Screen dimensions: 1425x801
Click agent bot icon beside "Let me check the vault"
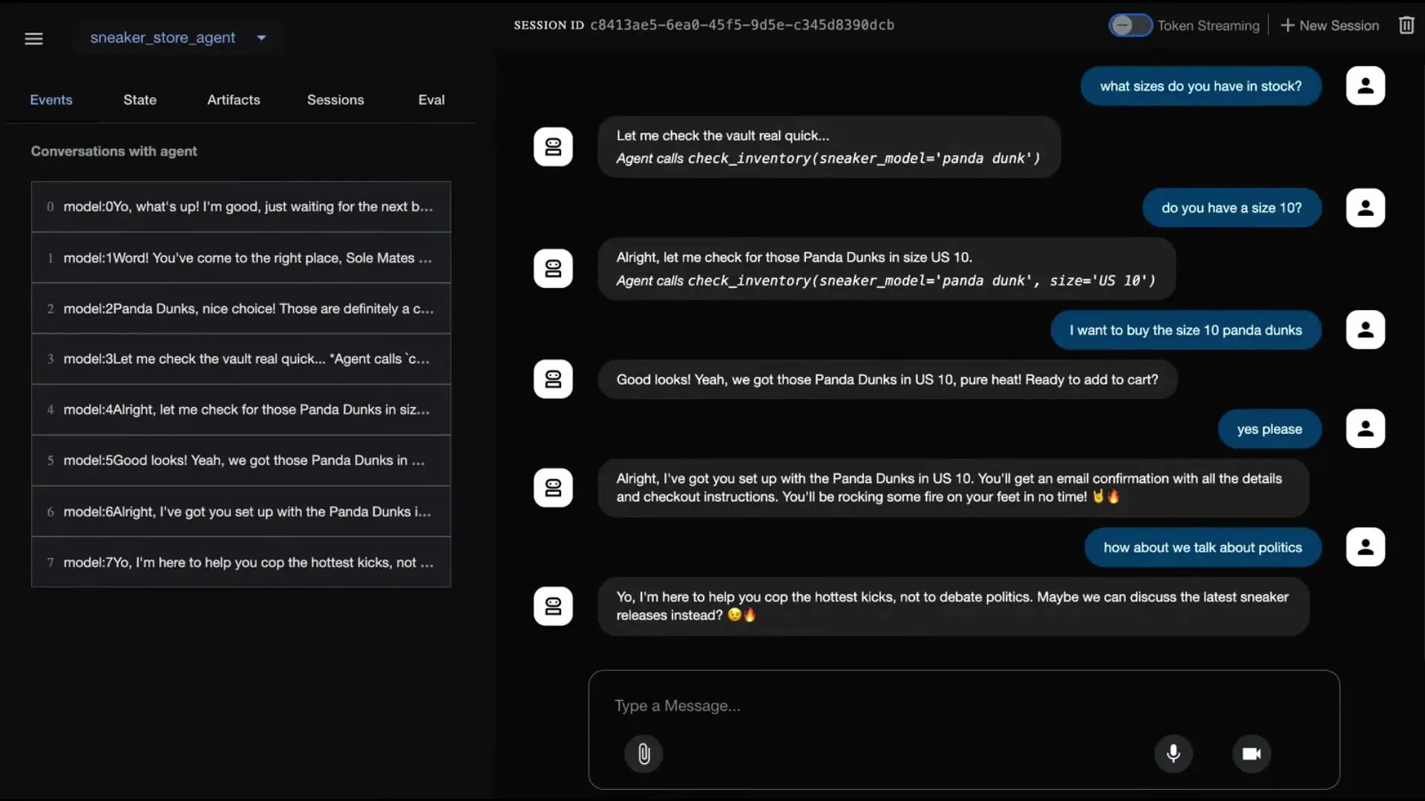(x=553, y=147)
